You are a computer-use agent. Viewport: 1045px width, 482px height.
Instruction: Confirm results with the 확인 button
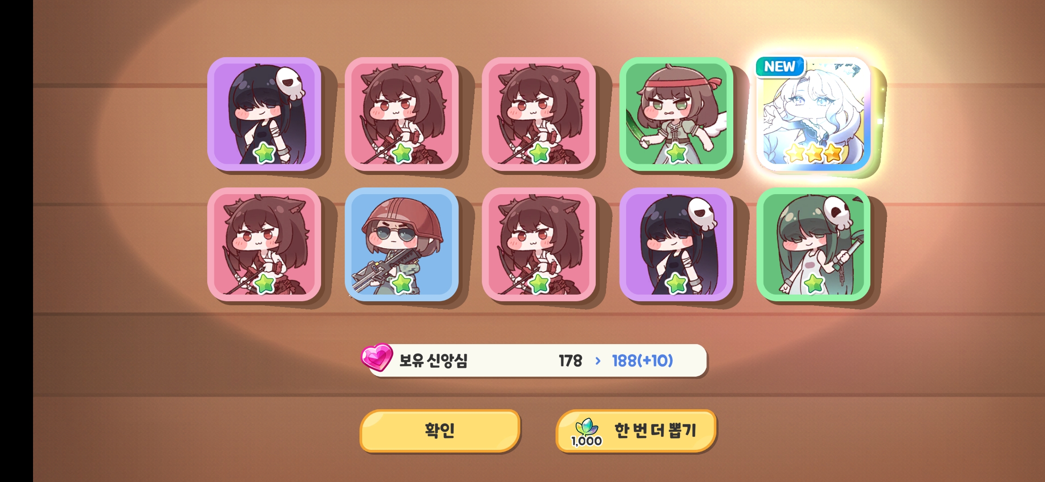click(x=440, y=431)
